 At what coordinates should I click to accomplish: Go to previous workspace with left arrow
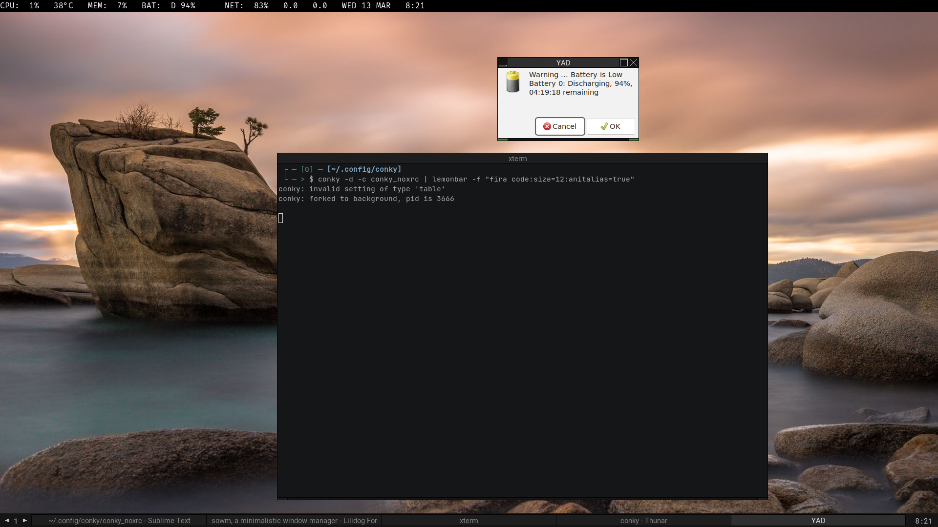click(x=7, y=520)
